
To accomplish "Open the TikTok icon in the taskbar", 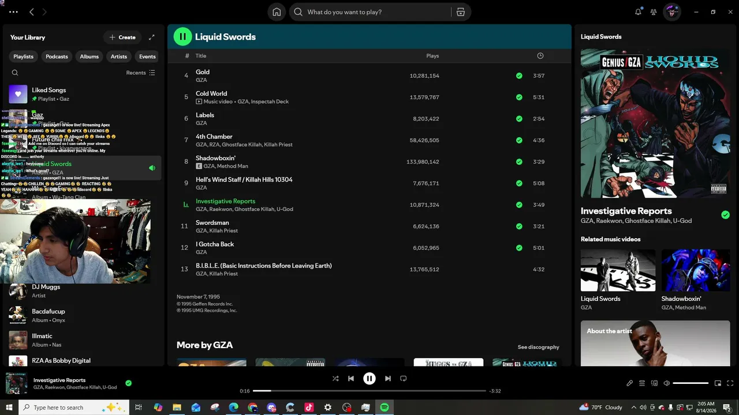I will click(309, 408).
